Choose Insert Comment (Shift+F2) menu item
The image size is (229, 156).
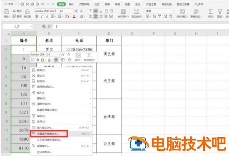click(x=61, y=128)
